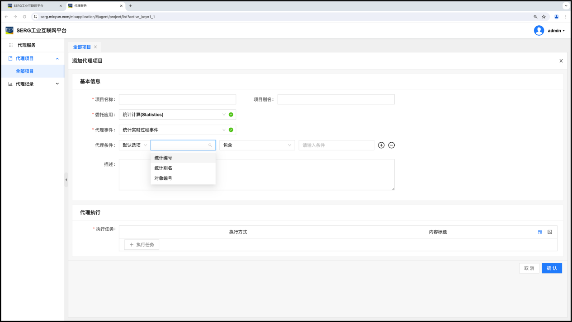Select 统计别名 from dropdown list

[x=163, y=168]
